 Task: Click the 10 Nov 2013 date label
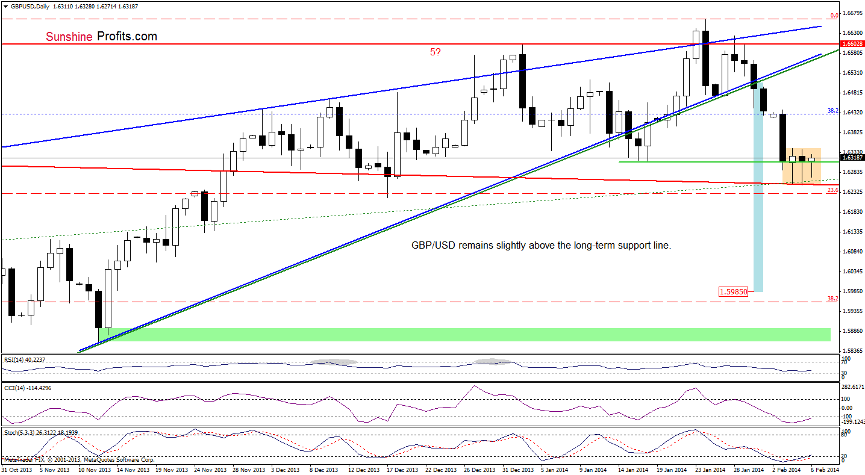[93, 469]
